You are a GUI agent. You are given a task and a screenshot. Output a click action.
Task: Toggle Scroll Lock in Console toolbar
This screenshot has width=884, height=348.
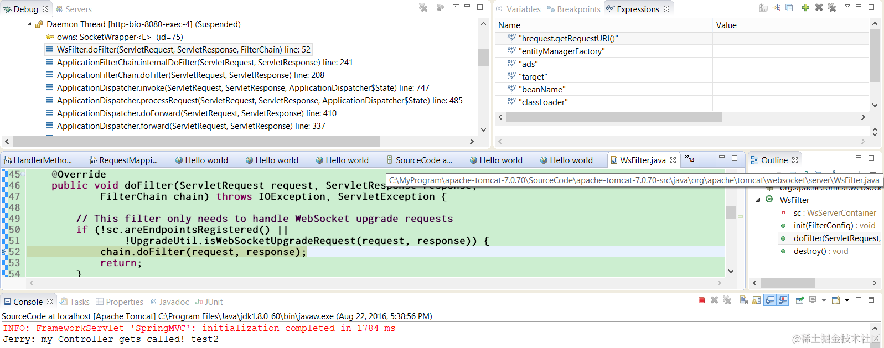point(756,300)
